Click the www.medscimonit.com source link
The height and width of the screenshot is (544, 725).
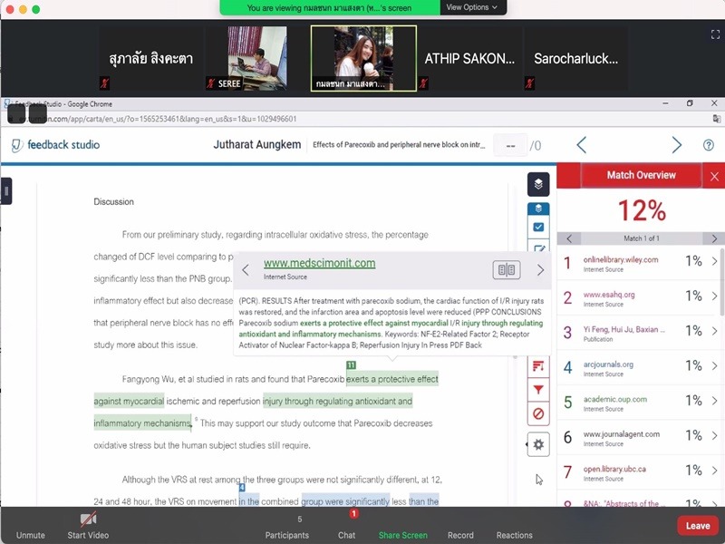point(319,264)
